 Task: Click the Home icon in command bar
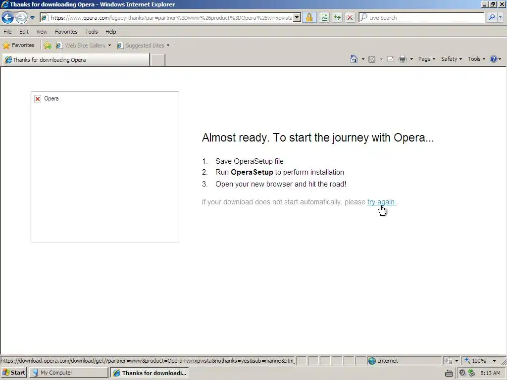[354, 59]
